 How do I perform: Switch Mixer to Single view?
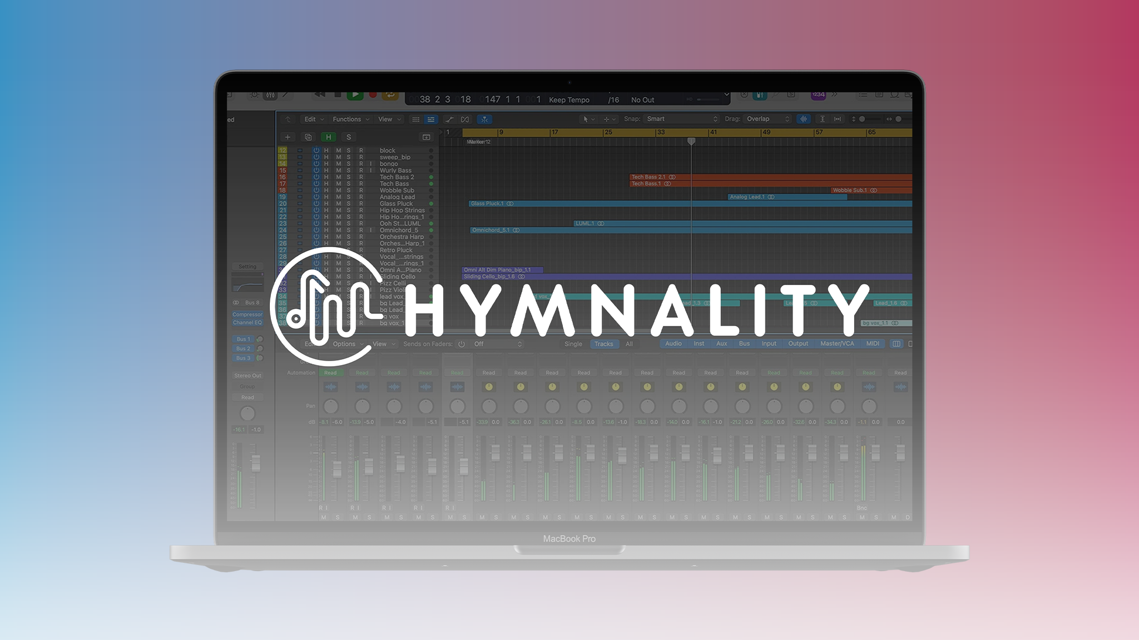pyautogui.click(x=573, y=344)
